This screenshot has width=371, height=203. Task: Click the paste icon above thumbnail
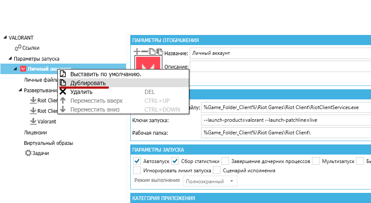coord(160,51)
